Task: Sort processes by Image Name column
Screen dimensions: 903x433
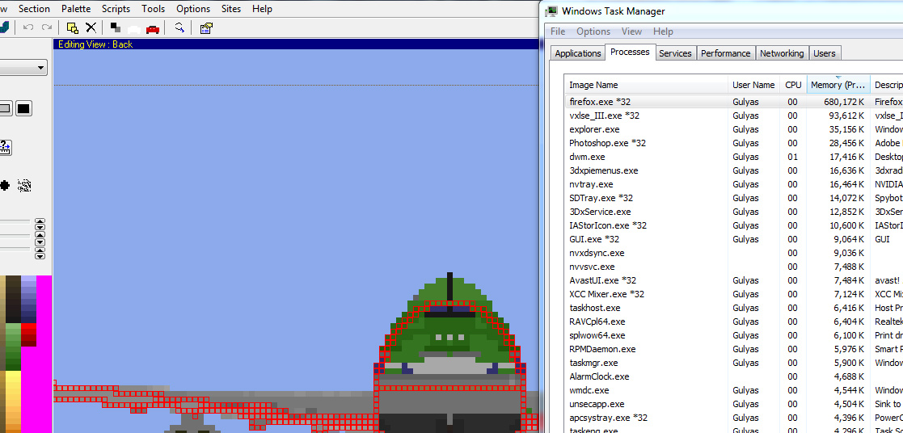Action: point(593,85)
